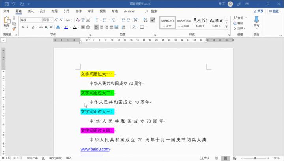Image resolution: width=284 pixels, height=161 pixels.
Task: Increase paragraph indent
Action: [129, 20]
